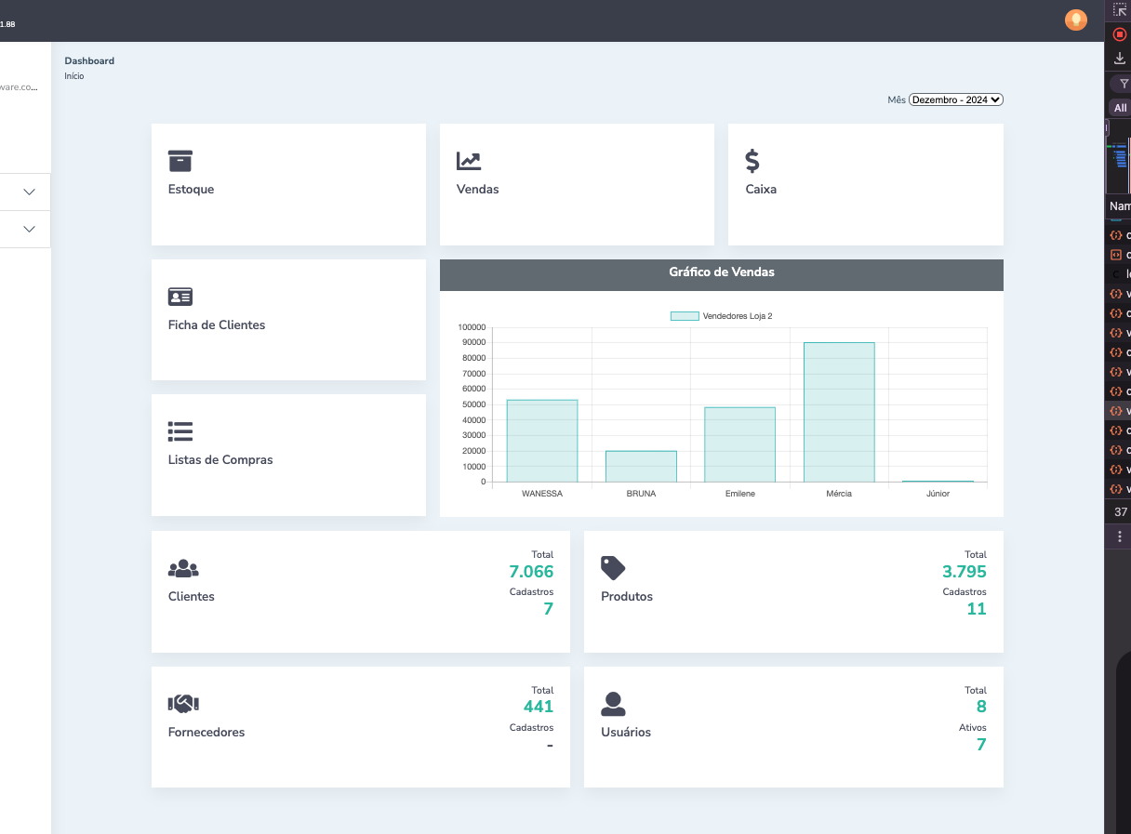The height and width of the screenshot is (834, 1131).
Task: Click the Clientes group icon
Action: pos(183,568)
